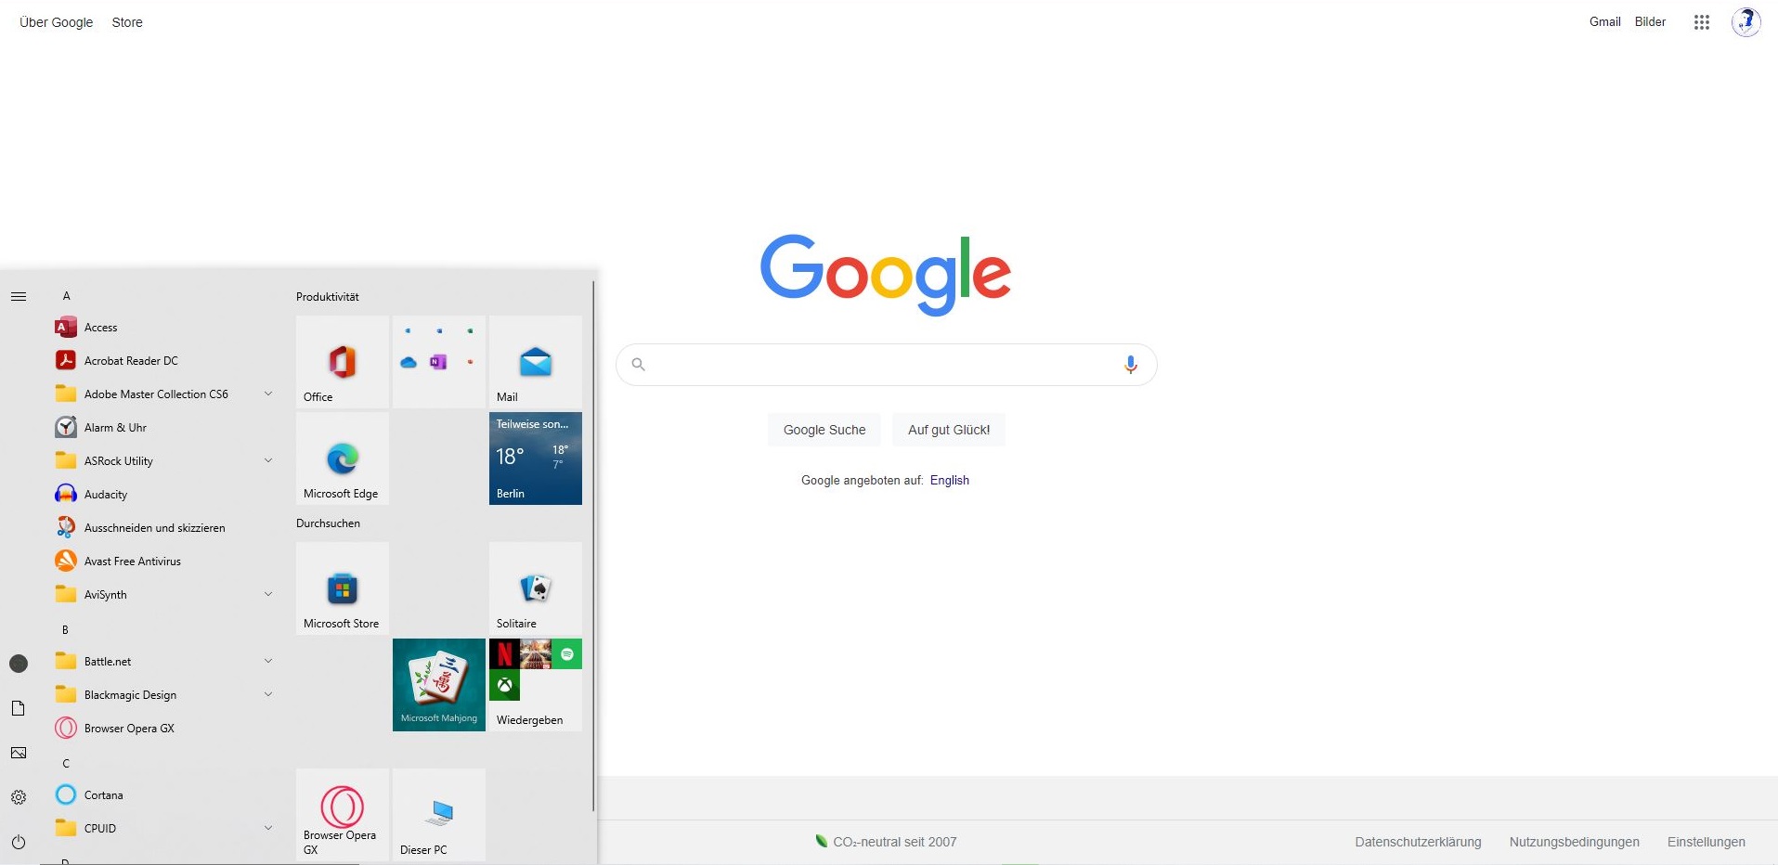The width and height of the screenshot is (1778, 865).
Task: Click the Xbox icon in Wiedergeben group
Action: point(504,686)
